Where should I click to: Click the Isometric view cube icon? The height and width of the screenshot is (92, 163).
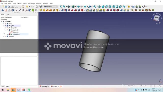pos(99,7)
